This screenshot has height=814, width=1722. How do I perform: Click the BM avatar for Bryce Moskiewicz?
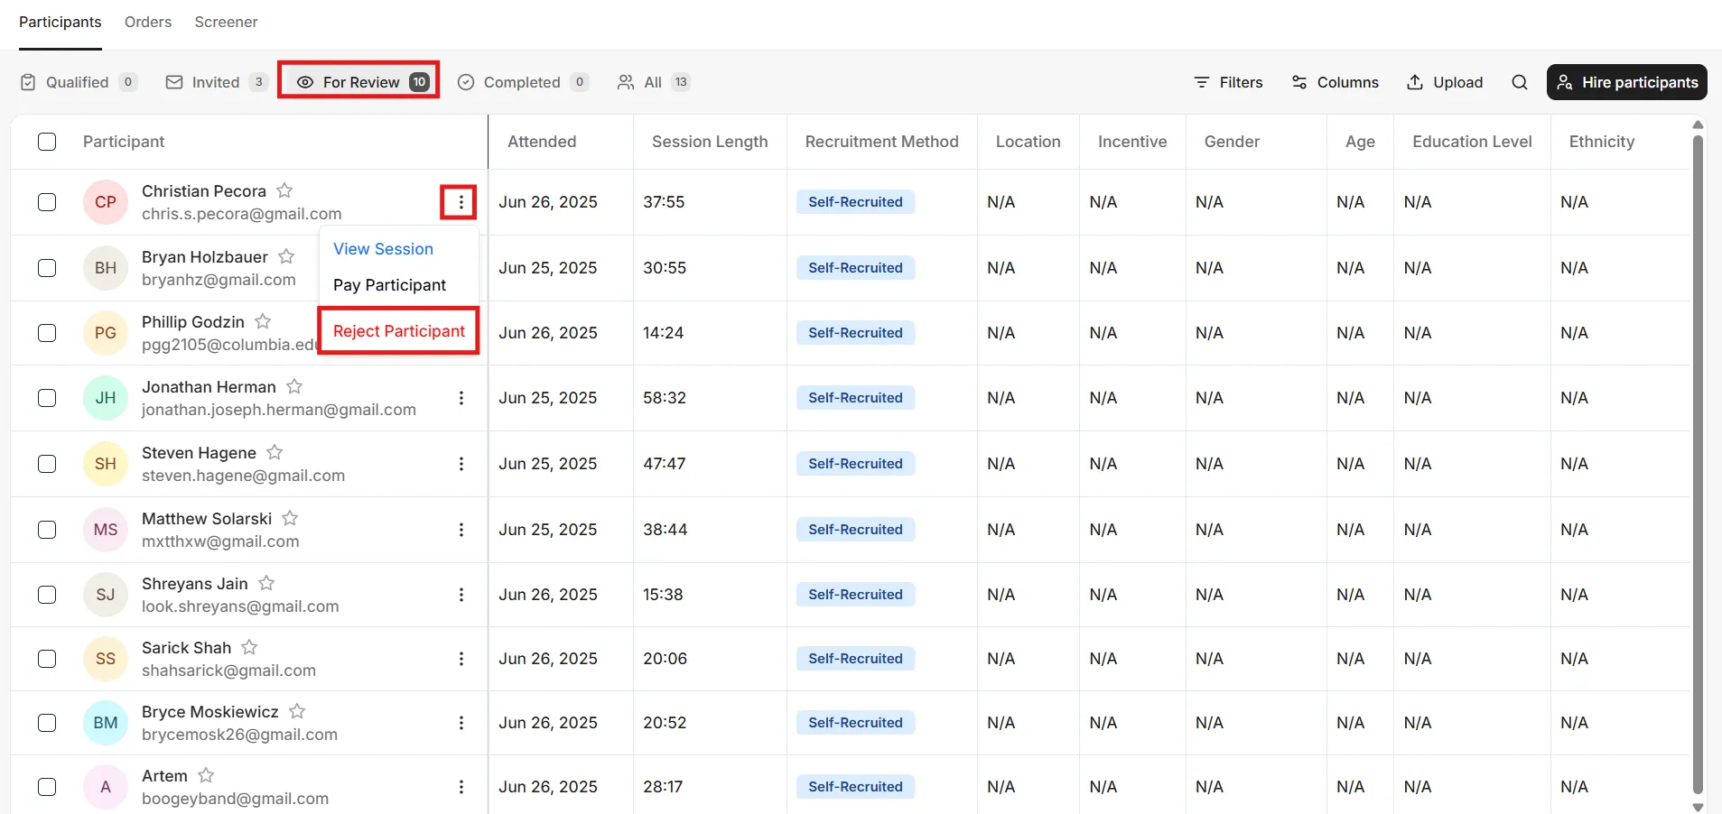[106, 723]
